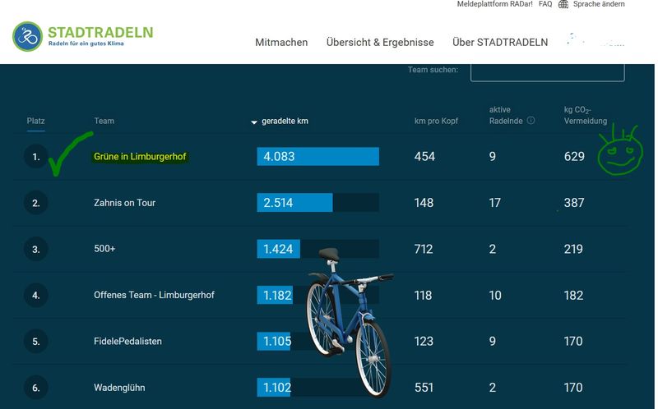Click the globe icon for language

563,5
